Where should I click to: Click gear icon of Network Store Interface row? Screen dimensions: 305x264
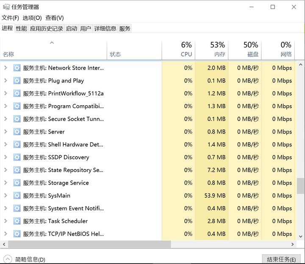click(x=17, y=68)
